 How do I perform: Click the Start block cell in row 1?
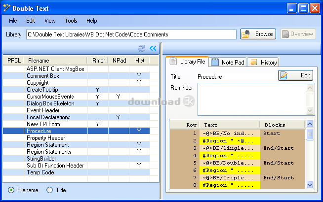coord(283,134)
